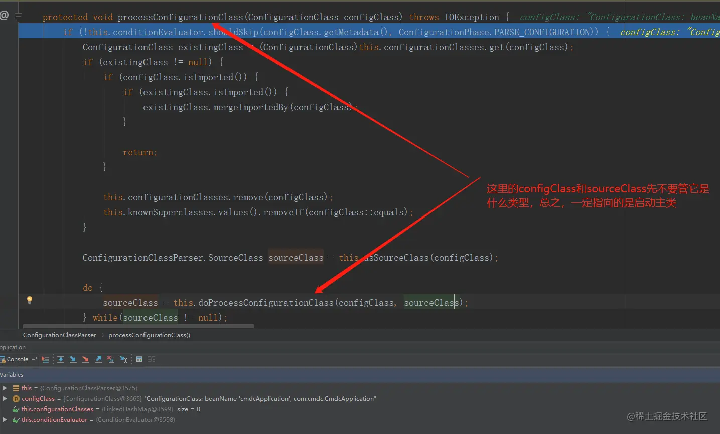Click processConfigurationClass() breadcrumb

[149, 335]
